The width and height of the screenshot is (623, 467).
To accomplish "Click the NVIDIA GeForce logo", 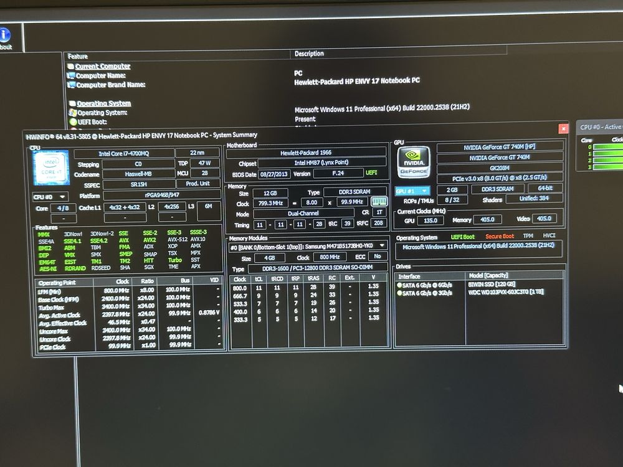I will [x=414, y=163].
